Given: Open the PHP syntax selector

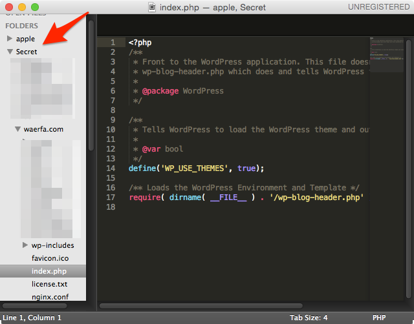Looking at the screenshot, I should (379, 318).
